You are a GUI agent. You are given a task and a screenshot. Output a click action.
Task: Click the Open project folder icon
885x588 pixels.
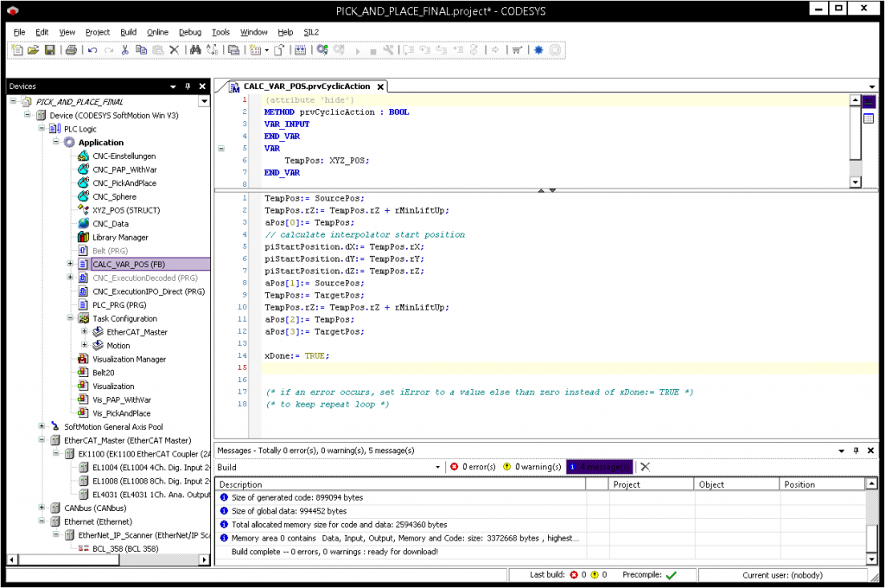pos(33,50)
